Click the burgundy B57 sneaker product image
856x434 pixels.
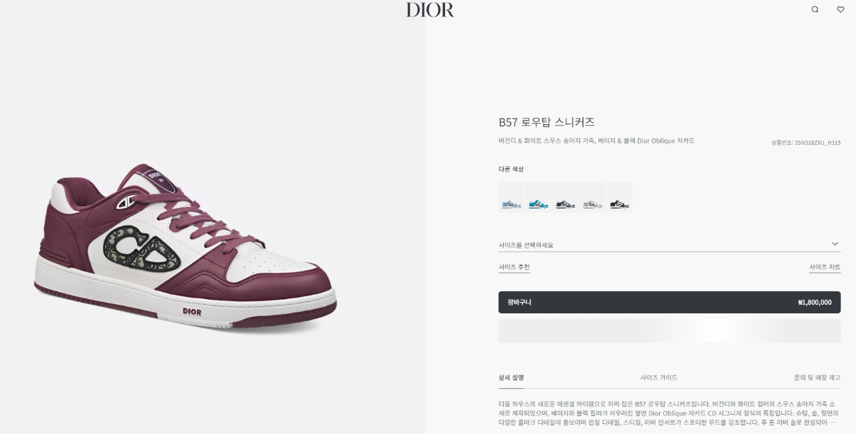pos(185,246)
